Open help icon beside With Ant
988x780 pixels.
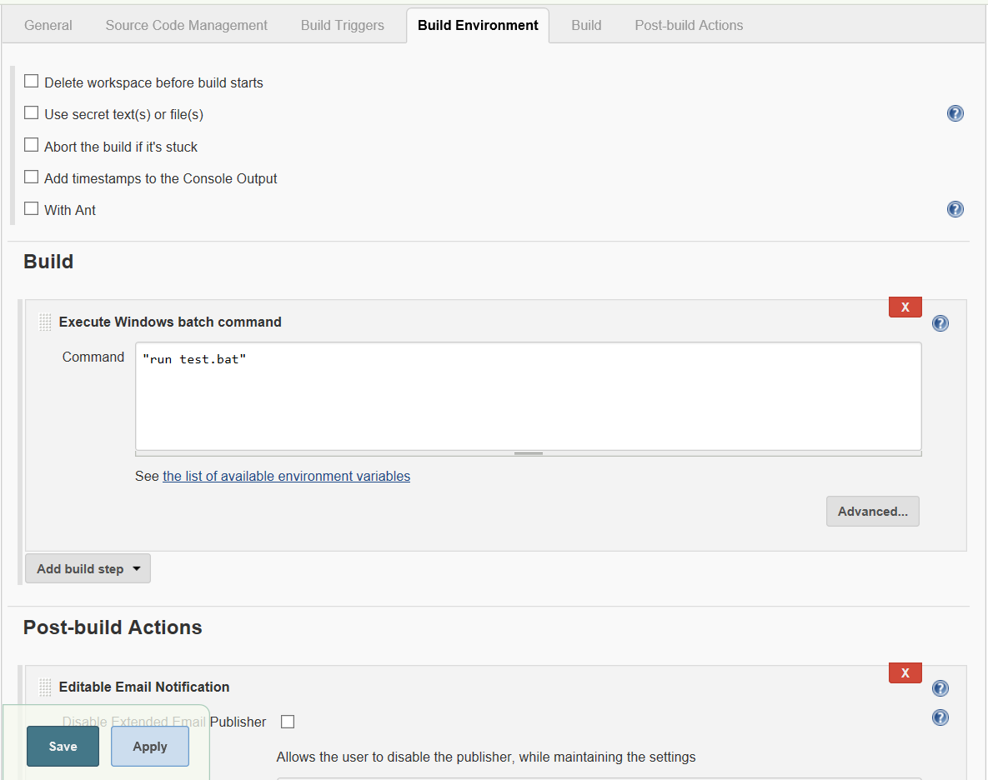955,209
